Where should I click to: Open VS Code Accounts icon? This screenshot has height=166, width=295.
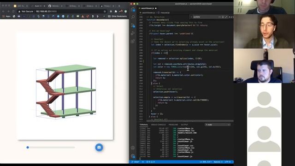[x=133, y=148]
